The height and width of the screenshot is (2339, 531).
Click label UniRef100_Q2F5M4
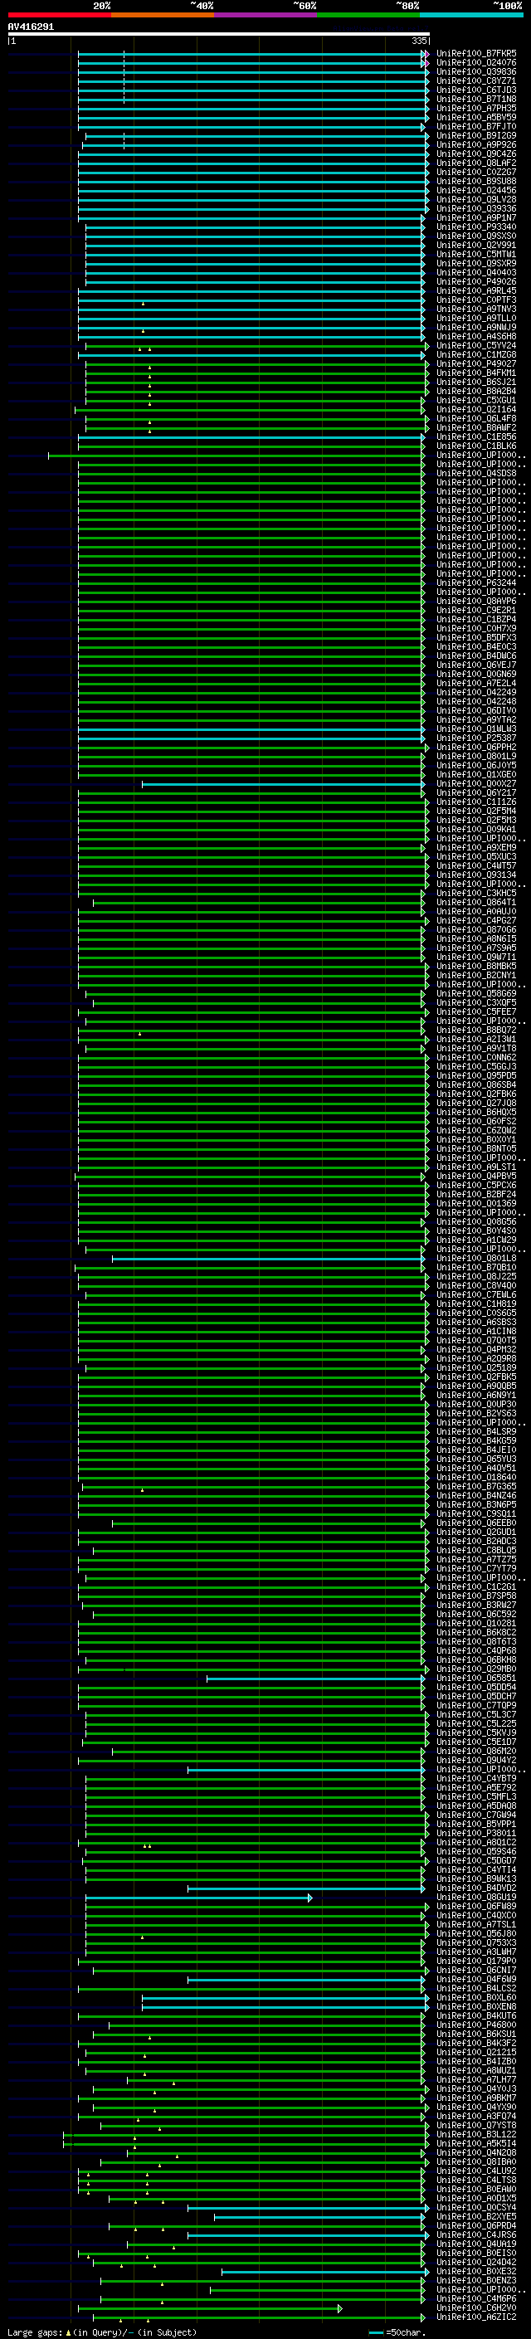point(476,811)
